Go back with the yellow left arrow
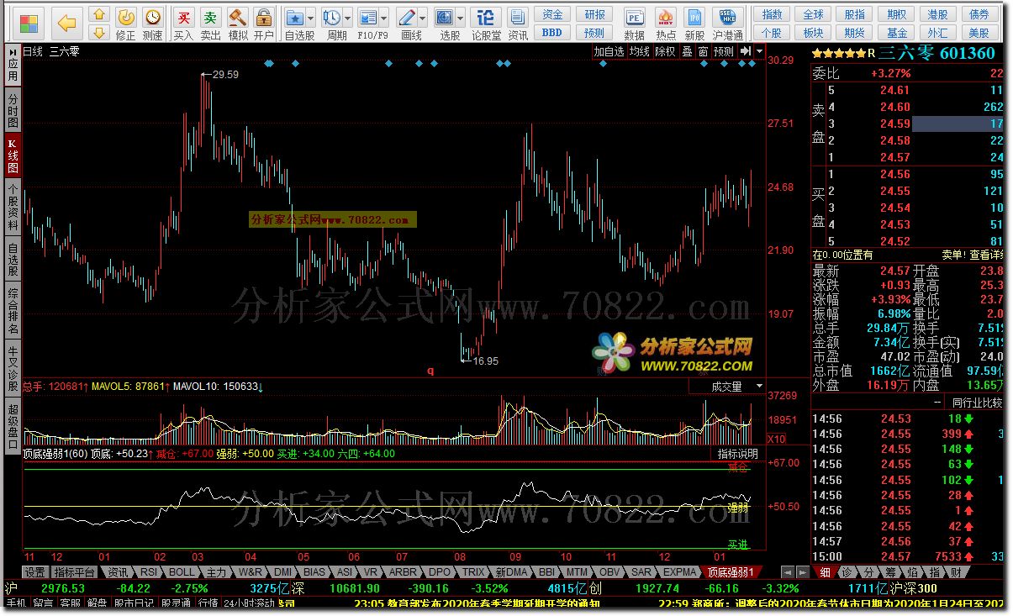The width and height of the screenshot is (1013, 616). (x=68, y=23)
